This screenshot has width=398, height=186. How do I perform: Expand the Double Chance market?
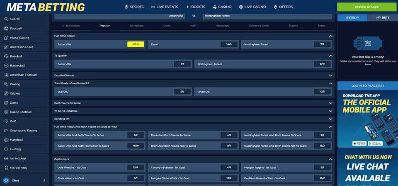[330, 75]
